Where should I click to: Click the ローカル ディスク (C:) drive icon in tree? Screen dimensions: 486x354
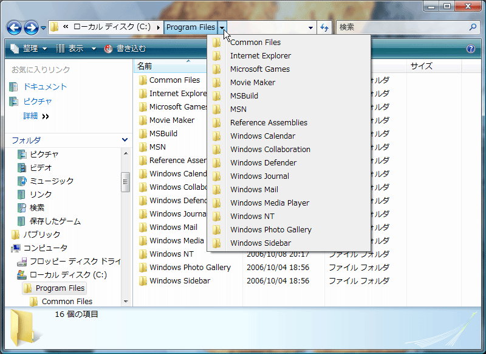[22, 275]
